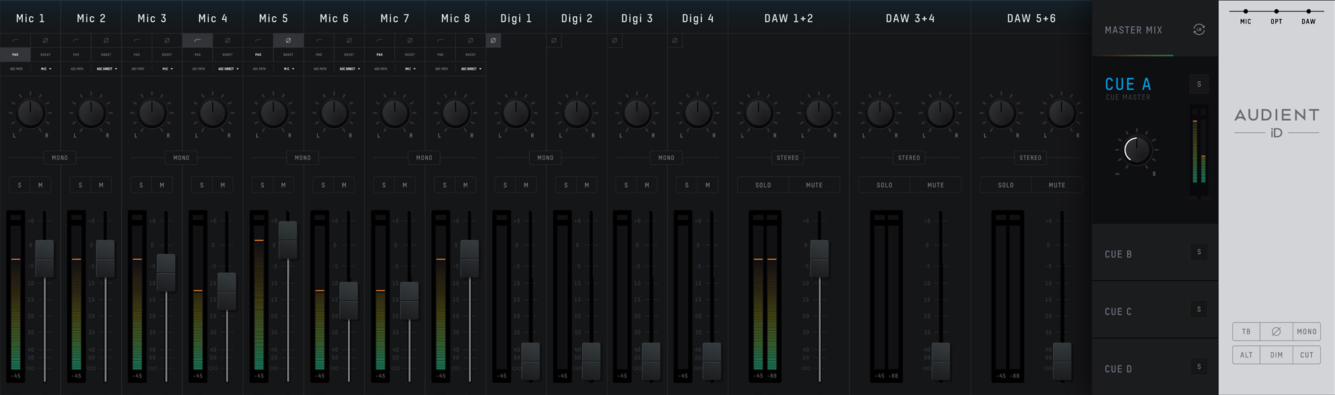This screenshot has width=1335, height=395.
Task: Select the CUE C mix
Action: click(1118, 312)
